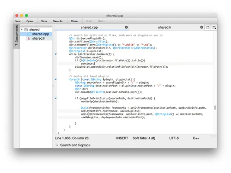Screen dimensions: 231x173
Task: Click Save in the toolbar
Action: point(44,21)
